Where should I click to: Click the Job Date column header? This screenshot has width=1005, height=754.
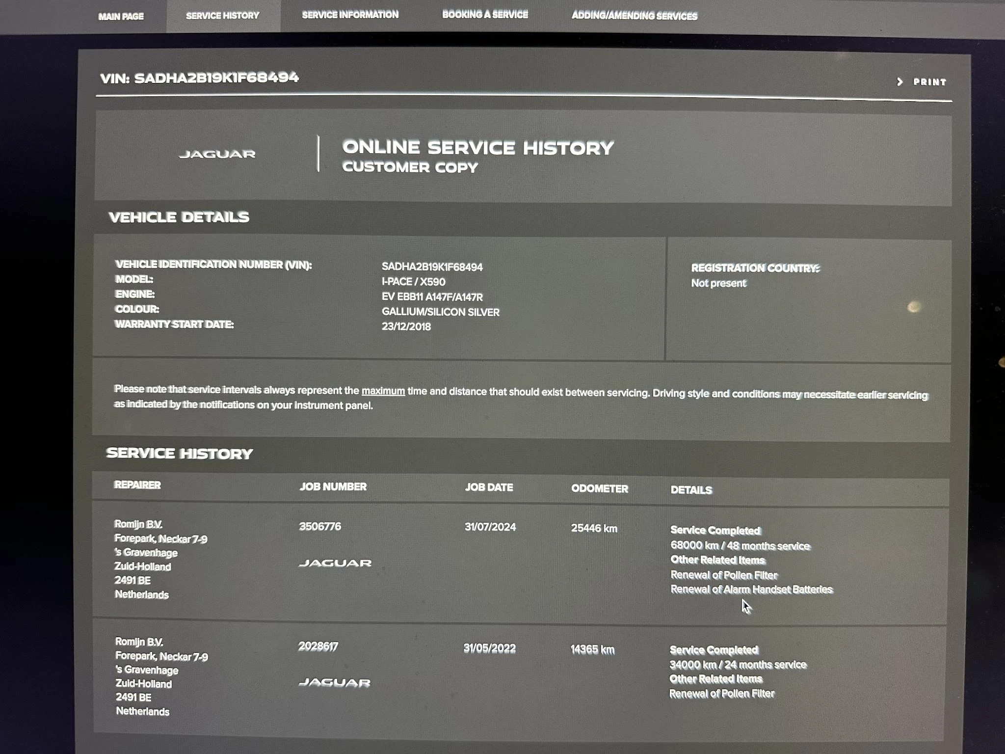pyautogui.click(x=489, y=487)
